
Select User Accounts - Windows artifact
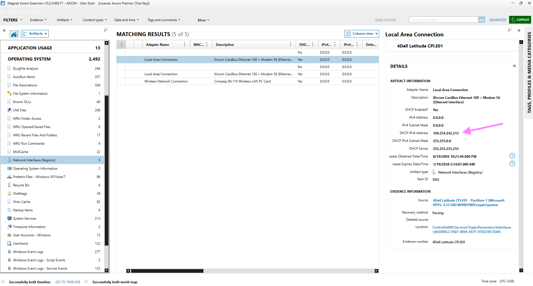point(52,235)
